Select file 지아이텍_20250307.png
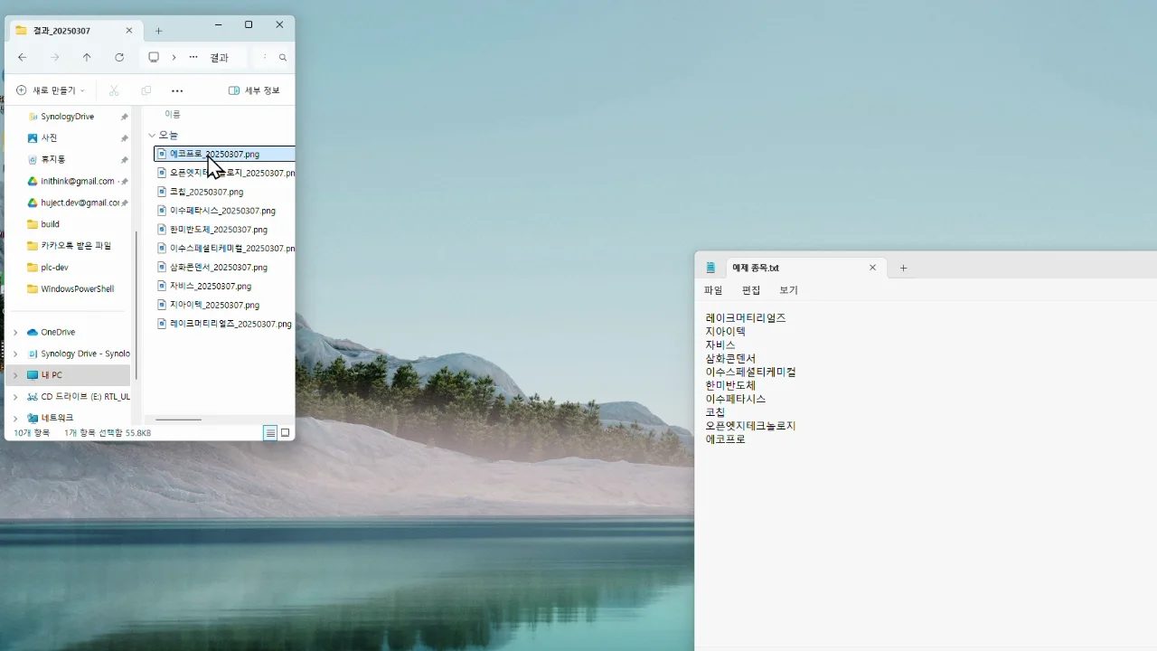Image resolution: width=1157 pixels, height=651 pixels. 214,305
